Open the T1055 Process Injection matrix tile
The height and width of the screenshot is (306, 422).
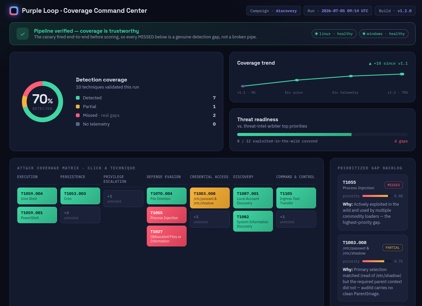167,215
